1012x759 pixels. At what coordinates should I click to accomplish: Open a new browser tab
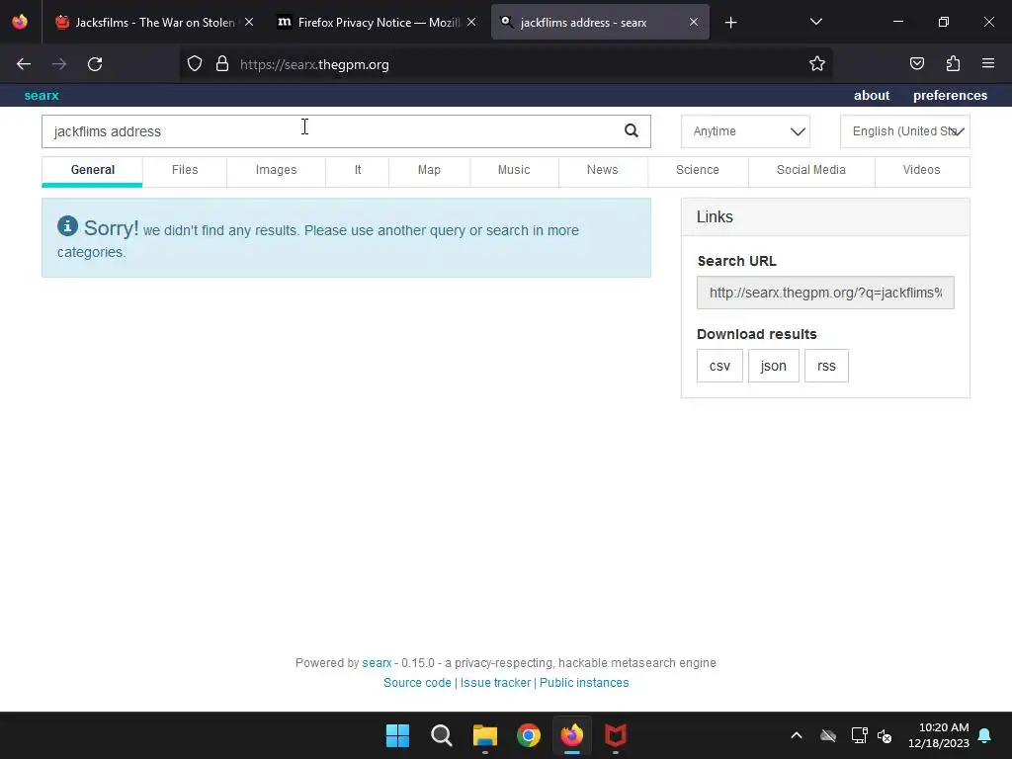[730, 23]
